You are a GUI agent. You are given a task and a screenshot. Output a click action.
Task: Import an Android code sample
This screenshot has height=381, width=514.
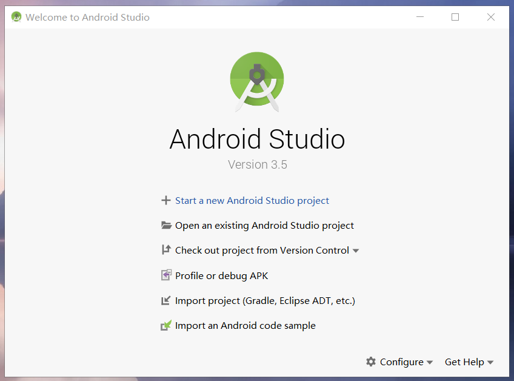pyautogui.click(x=245, y=325)
